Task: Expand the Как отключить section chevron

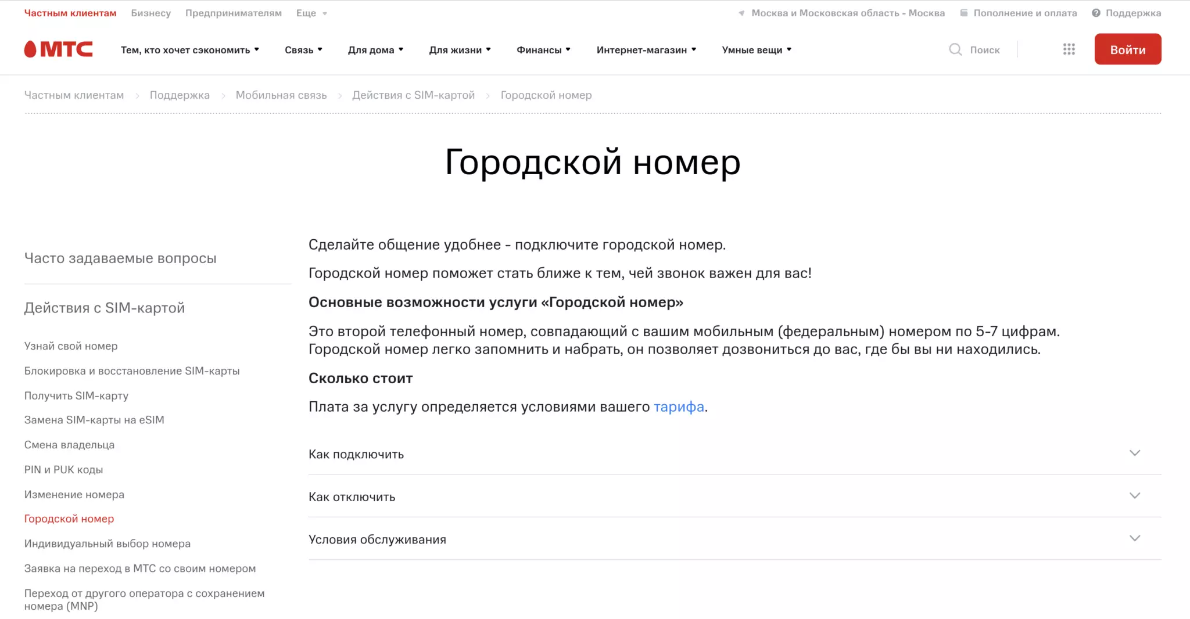Action: (x=1135, y=495)
